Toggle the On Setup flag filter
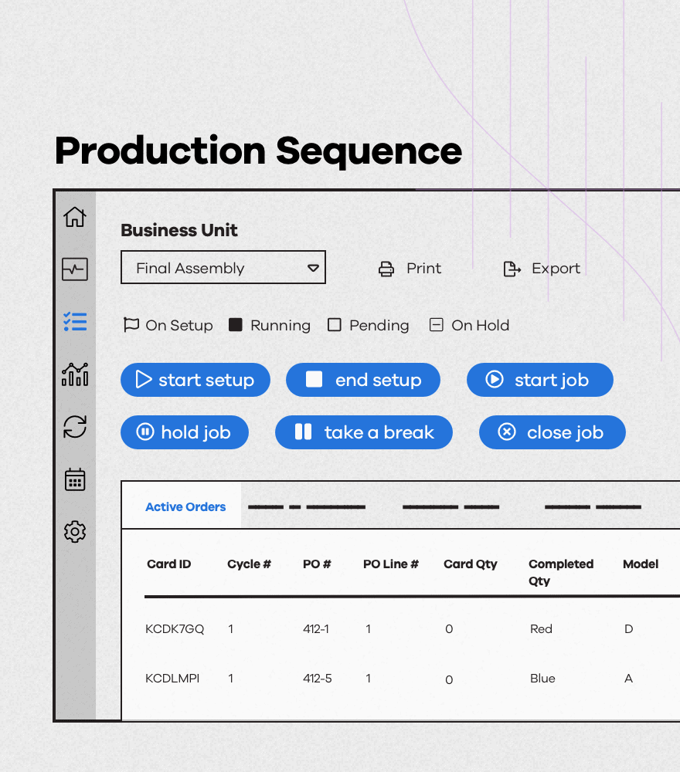Viewport: 680px width, 772px height. pyautogui.click(x=131, y=325)
